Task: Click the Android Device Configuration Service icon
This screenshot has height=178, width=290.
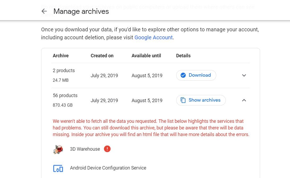Action: [x=58, y=168]
